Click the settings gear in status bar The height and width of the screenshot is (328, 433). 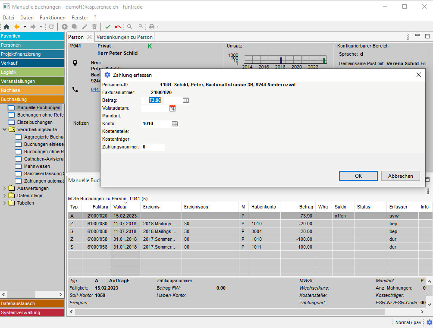pyautogui.click(x=429, y=322)
